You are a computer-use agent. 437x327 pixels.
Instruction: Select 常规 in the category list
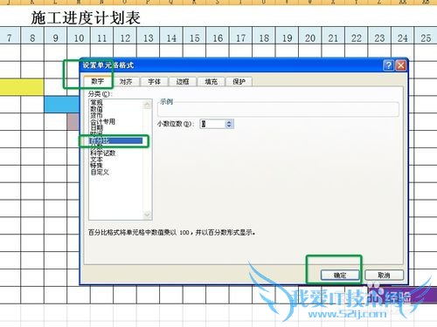pos(96,102)
